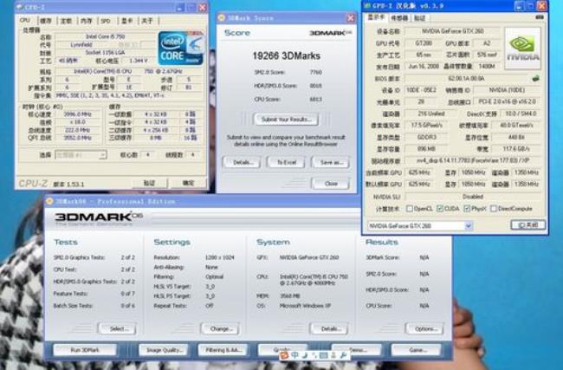Click the To Excel button

click(287, 162)
